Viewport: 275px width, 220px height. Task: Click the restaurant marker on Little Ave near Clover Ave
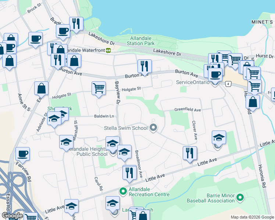[x=190, y=154]
